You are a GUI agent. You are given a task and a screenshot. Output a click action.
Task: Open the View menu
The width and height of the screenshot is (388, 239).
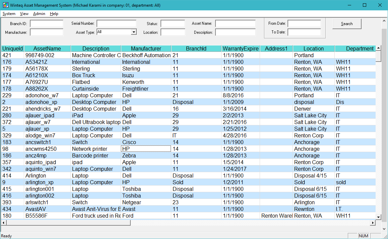click(x=24, y=14)
